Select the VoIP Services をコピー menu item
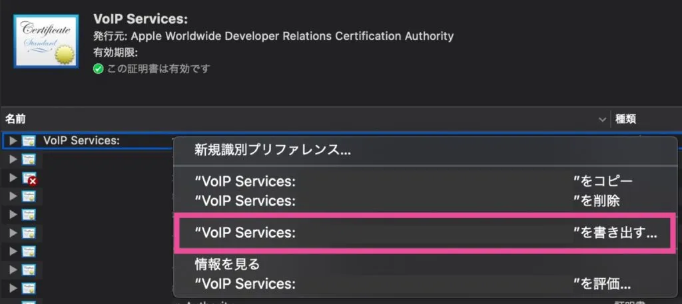Viewport: 682px width, 304px height. coord(413,182)
